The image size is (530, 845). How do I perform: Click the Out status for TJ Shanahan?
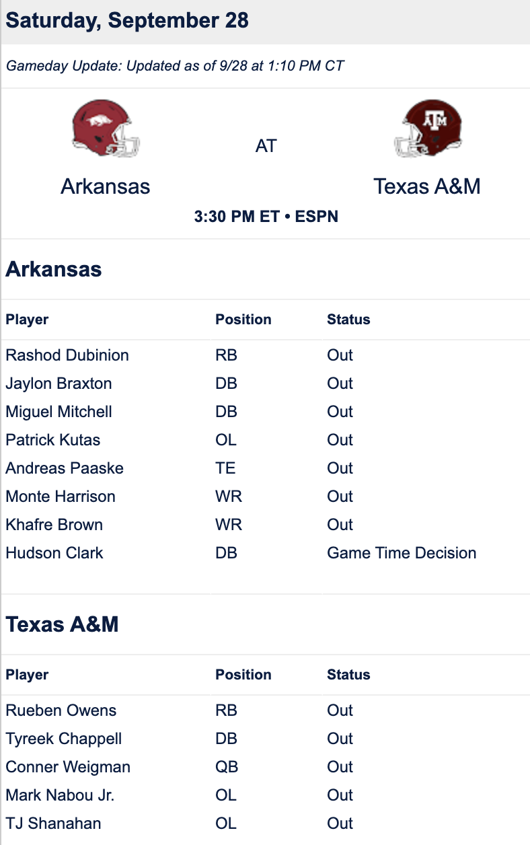pyautogui.click(x=340, y=823)
